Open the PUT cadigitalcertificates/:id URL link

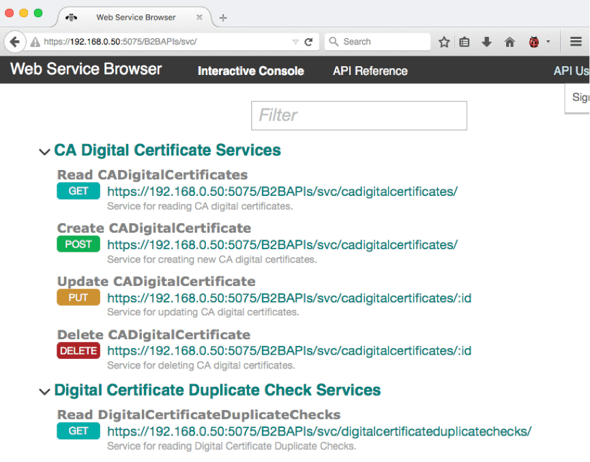point(289,298)
